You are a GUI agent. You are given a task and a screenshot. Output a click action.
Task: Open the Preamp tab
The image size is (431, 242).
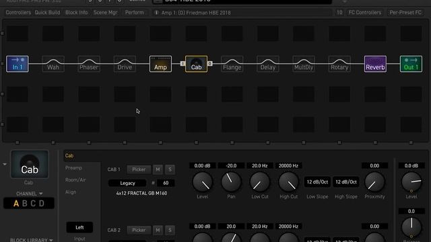point(73,168)
